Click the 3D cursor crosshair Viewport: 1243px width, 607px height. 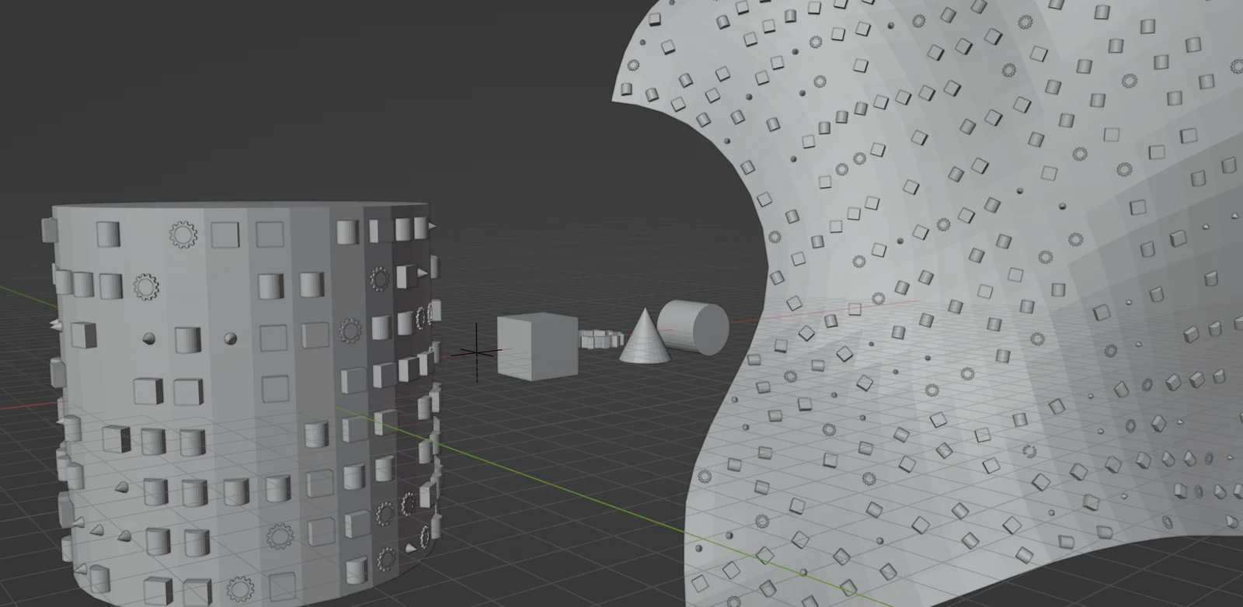coord(476,352)
